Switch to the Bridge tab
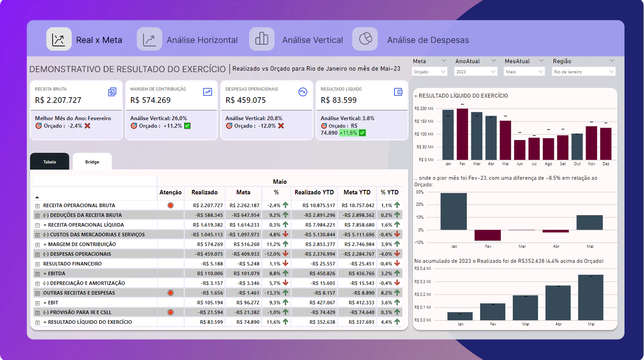This screenshot has width=644, height=360. [92, 162]
